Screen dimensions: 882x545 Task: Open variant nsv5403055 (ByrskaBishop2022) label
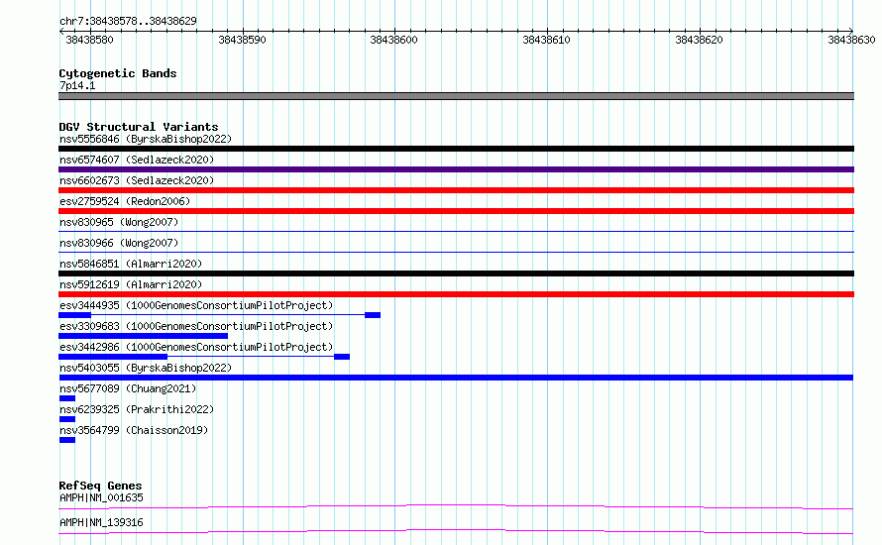(146, 368)
